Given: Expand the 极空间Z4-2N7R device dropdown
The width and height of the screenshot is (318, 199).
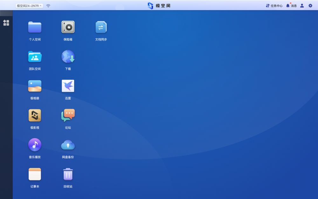Looking at the screenshot, I should point(29,6).
